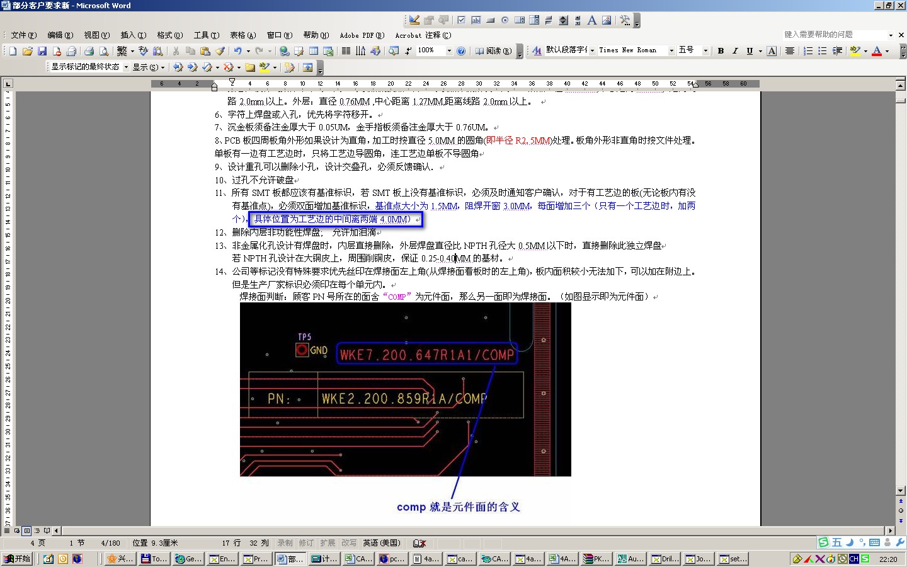Save the document
The width and height of the screenshot is (907, 567).
tap(42, 51)
